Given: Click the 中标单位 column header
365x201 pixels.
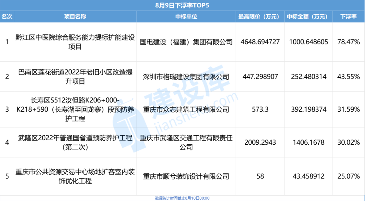Looking at the screenshot, I should 185,16.
